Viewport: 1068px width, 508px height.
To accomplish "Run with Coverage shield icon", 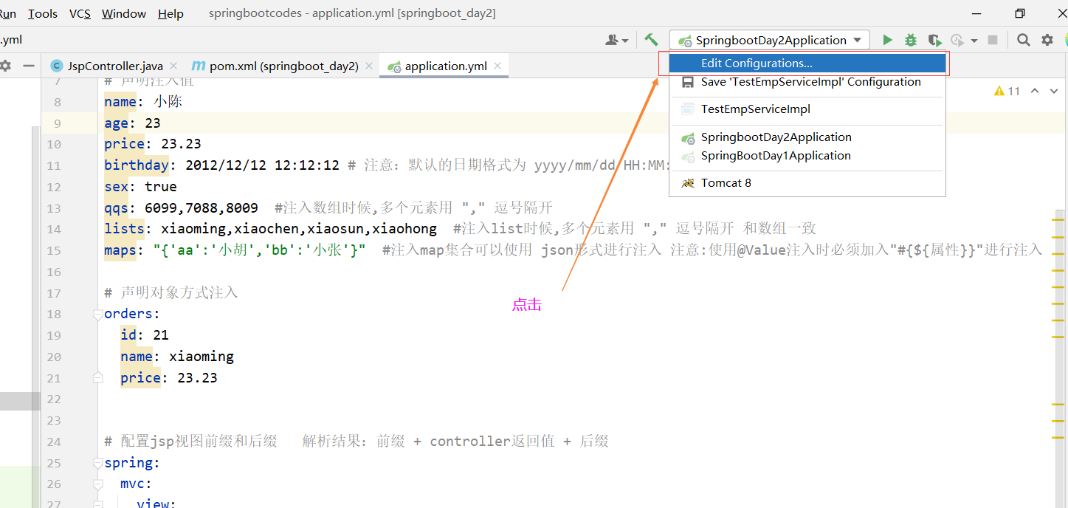I will click(x=934, y=40).
